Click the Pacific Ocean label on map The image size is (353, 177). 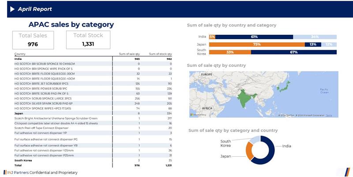(324, 91)
